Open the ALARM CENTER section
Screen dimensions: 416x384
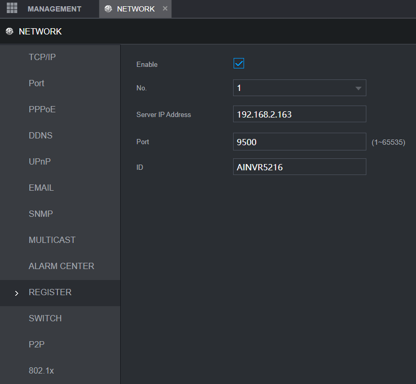(x=61, y=266)
